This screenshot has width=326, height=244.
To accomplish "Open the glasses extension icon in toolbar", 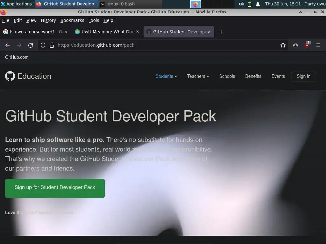I will coord(295,45).
